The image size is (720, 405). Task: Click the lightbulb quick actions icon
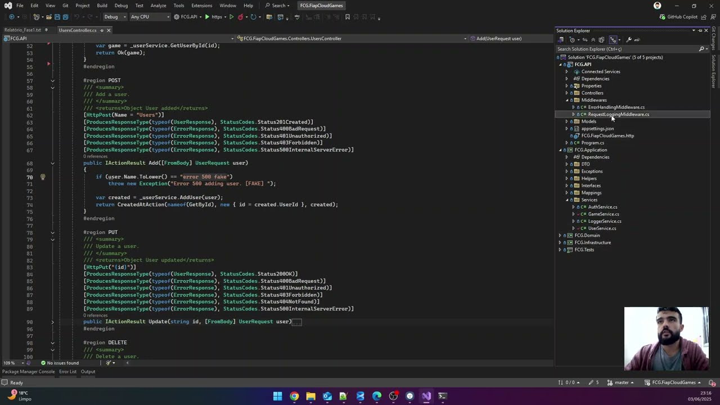(43, 177)
